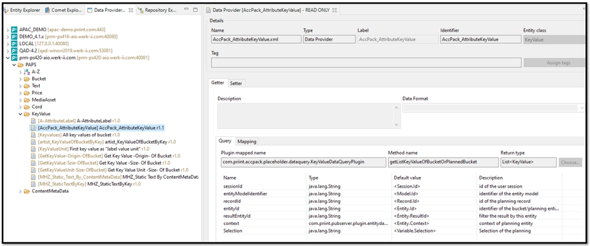Click the DEMO_4.1.x server icon
This screenshot has height=246, width=590.
click(14, 37)
